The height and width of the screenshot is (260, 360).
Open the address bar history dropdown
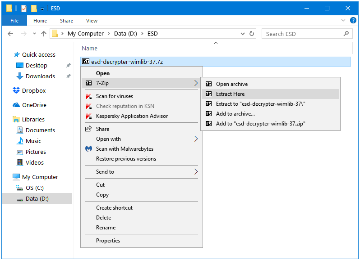coord(242,34)
